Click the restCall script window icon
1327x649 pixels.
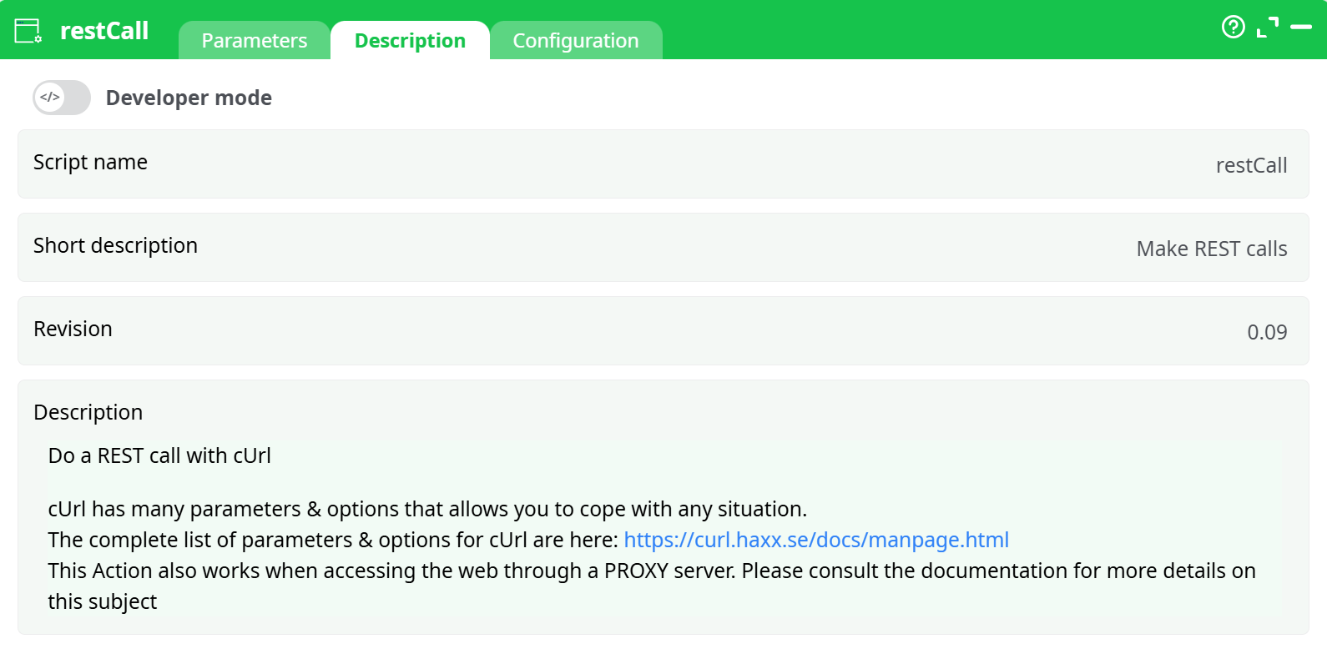point(28,31)
